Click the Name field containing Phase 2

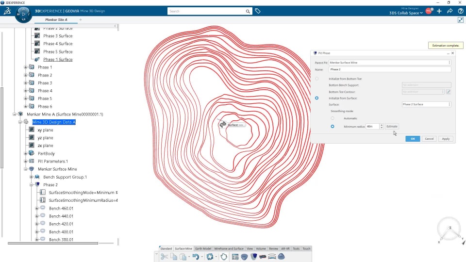tap(390, 69)
